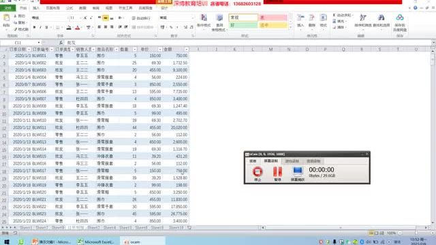The height and width of the screenshot is (245, 436).
Task: Pause recording in oCam window
Action: [277, 174]
